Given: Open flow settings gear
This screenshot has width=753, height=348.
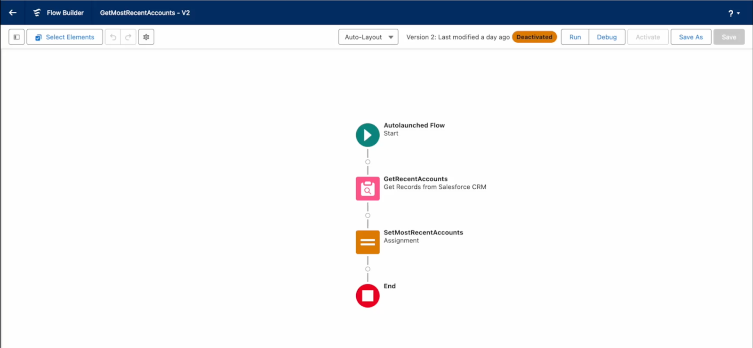Looking at the screenshot, I should click(146, 37).
